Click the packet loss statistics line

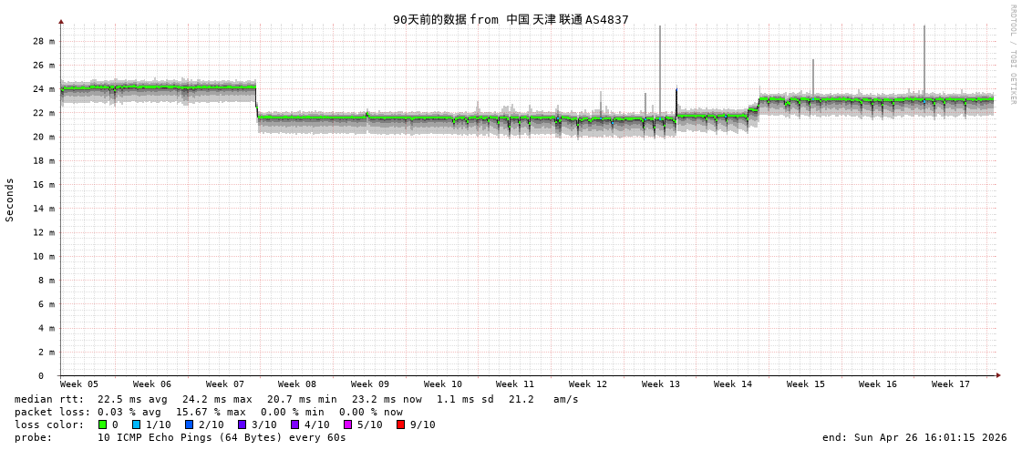[x=208, y=412]
